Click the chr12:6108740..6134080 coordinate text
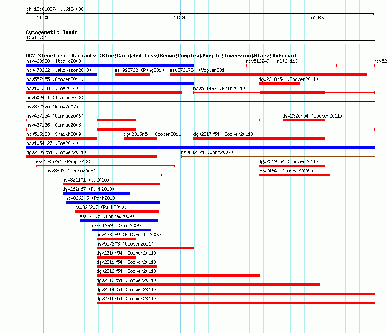The height and width of the screenshot is (333, 387). [55, 10]
